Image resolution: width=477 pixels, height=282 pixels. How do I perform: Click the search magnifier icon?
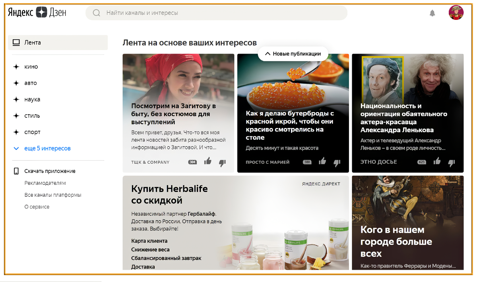pos(97,13)
